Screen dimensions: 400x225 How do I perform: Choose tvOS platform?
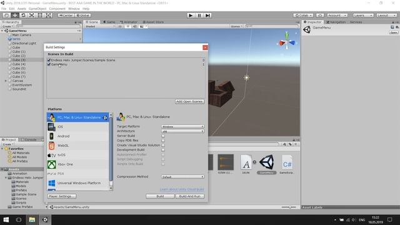(77, 155)
